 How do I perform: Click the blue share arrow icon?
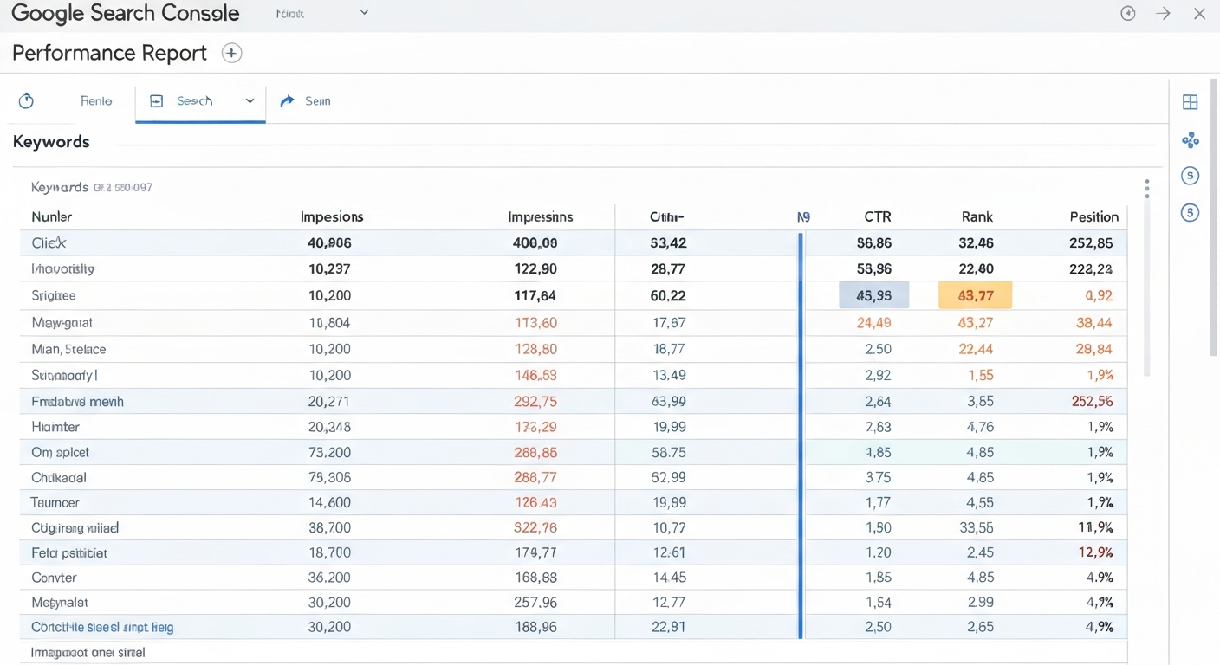[x=288, y=101]
